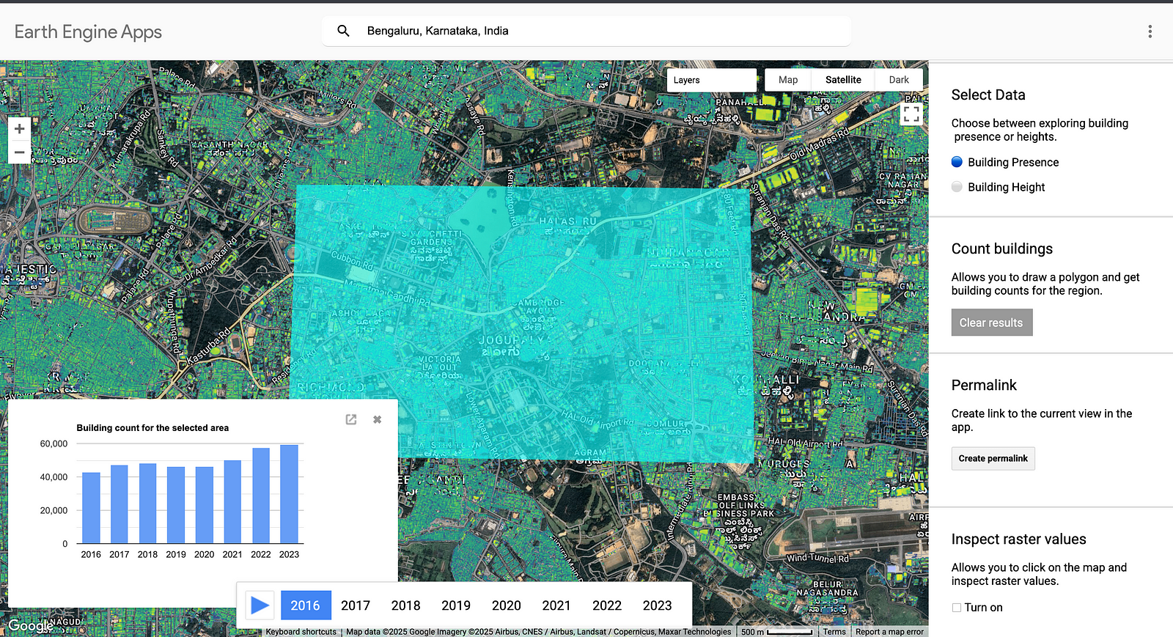Play the year animation
The height and width of the screenshot is (637, 1173).
coord(260,605)
